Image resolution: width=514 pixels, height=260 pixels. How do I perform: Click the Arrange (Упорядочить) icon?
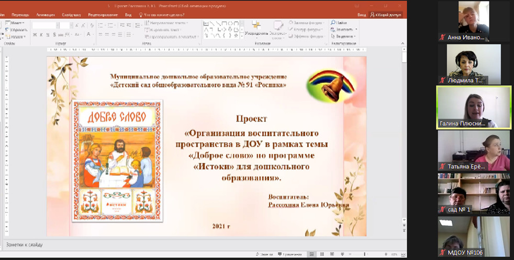coord(256,26)
